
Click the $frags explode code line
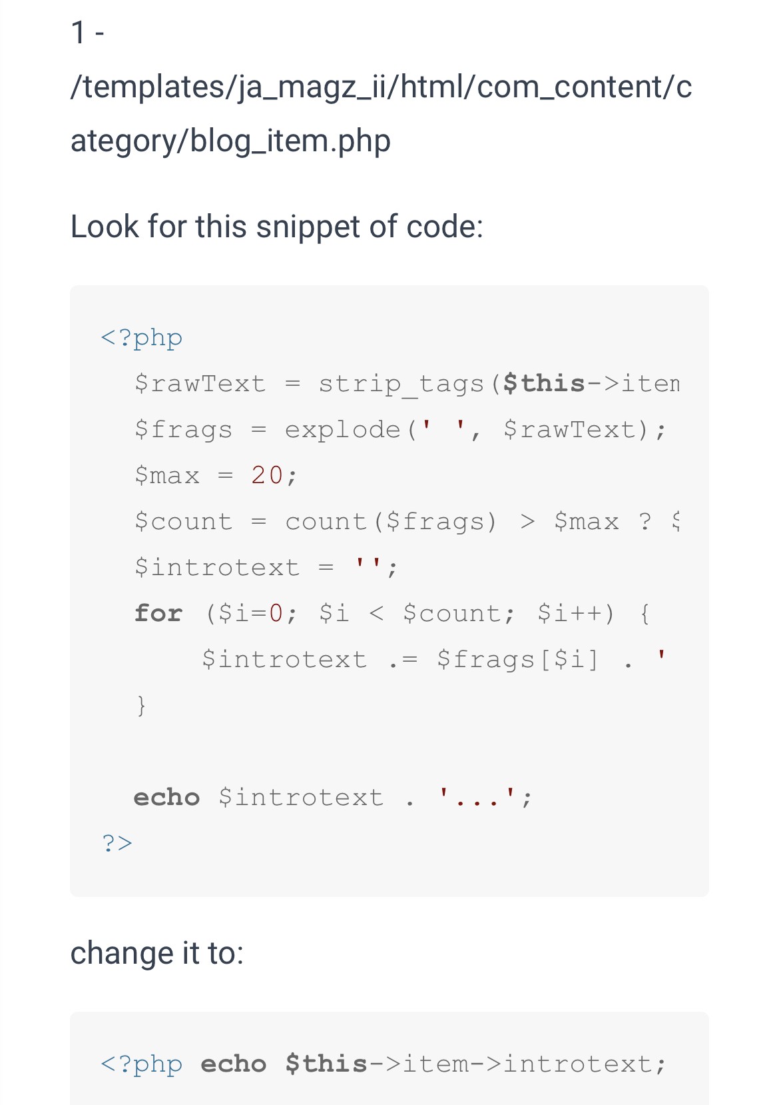click(x=399, y=430)
